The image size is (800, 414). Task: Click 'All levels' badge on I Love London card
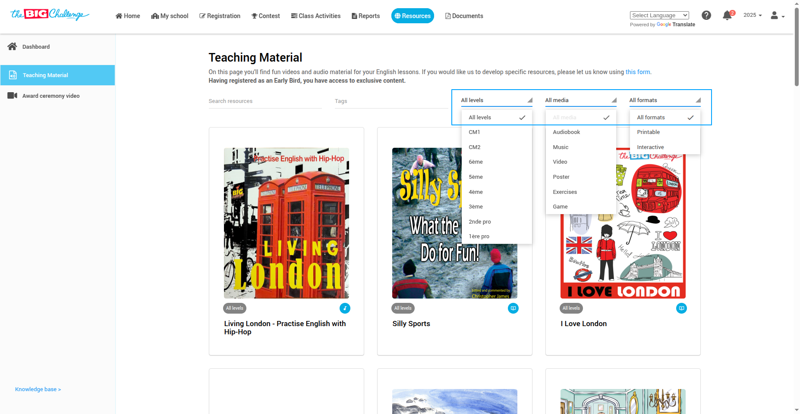point(571,308)
